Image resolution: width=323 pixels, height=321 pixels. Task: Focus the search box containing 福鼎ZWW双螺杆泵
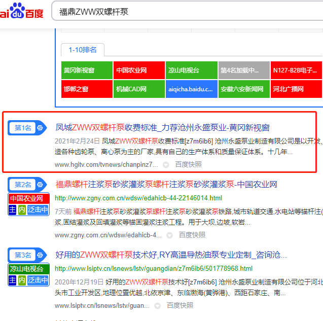coord(187,11)
